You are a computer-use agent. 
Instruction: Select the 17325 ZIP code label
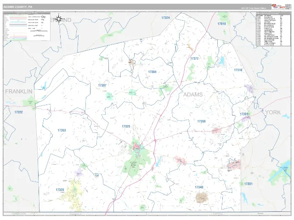(x=126, y=126)
